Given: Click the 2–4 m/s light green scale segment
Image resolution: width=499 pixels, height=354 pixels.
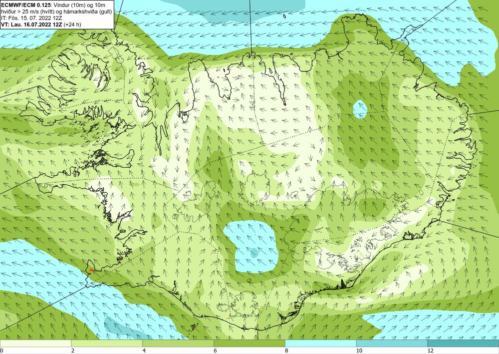Looking at the screenshot, I should [x=107, y=344].
